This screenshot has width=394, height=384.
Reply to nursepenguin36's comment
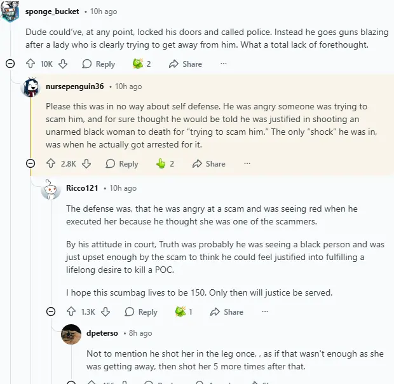coord(121,163)
